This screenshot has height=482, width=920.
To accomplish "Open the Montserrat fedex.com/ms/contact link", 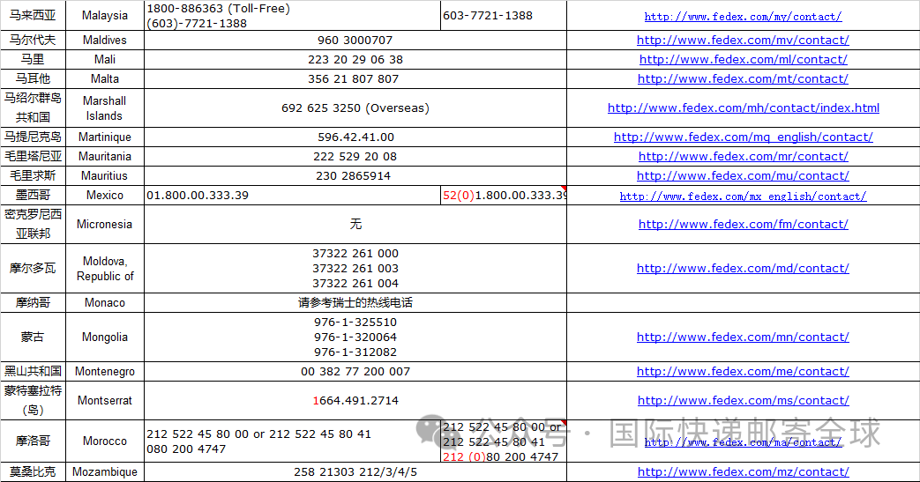I will (x=743, y=401).
